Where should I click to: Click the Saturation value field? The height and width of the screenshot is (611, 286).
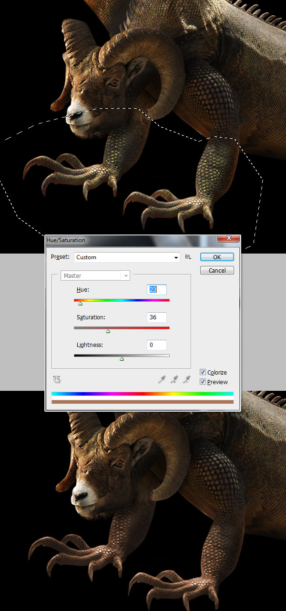point(157,317)
